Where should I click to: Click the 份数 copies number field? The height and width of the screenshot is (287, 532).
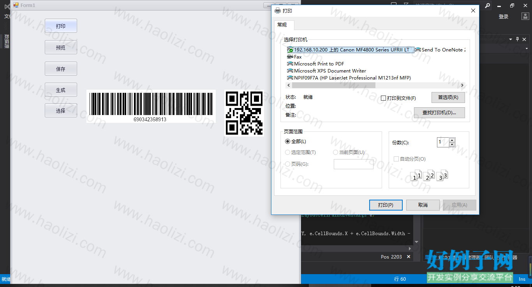[443, 142]
